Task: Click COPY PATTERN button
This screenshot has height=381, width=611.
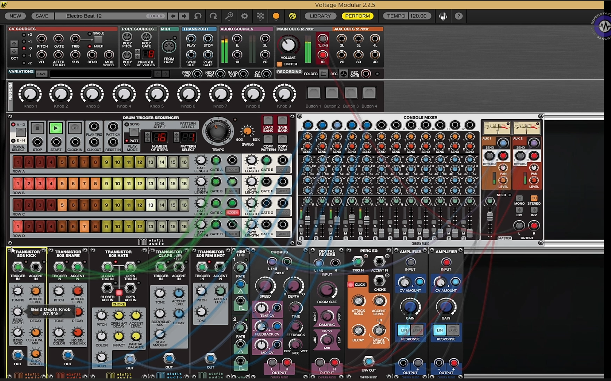Action: tap(268, 139)
